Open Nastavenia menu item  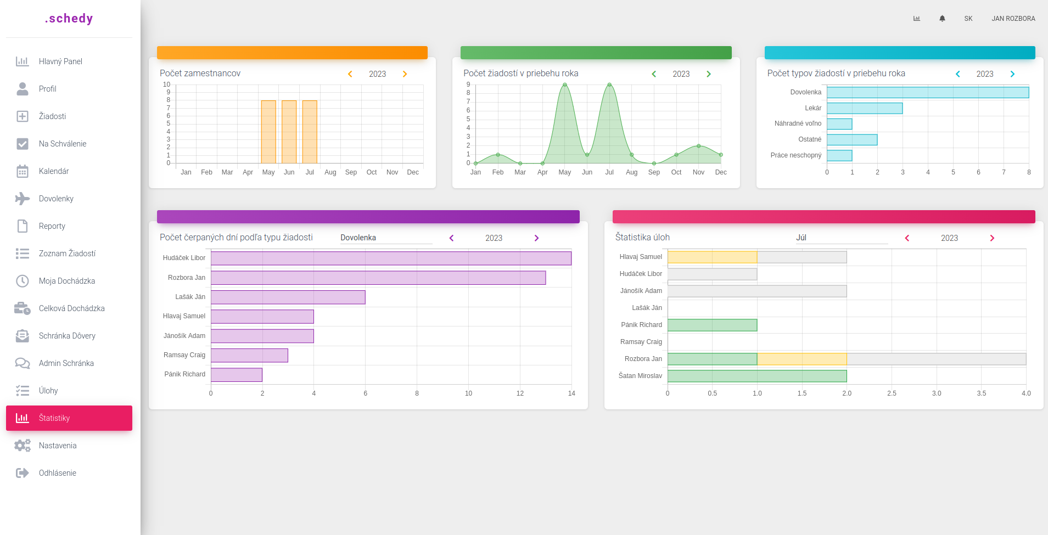(69, 446)
